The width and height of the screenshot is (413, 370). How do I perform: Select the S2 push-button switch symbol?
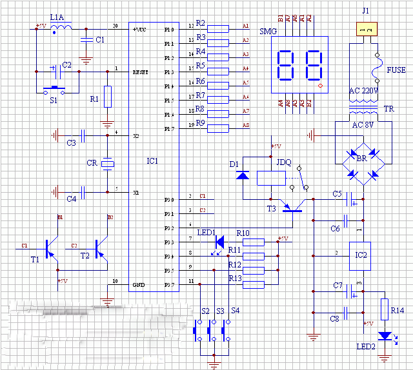[x=198, y=331]
